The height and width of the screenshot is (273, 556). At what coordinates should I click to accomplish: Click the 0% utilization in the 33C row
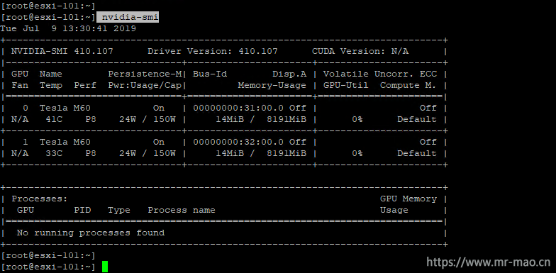(357, 153)
